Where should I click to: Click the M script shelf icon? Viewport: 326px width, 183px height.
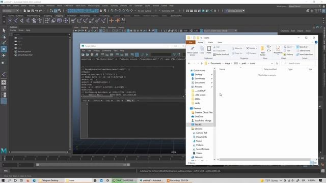123,20
